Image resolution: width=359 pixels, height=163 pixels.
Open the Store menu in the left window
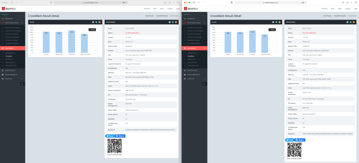coord(155,9)
